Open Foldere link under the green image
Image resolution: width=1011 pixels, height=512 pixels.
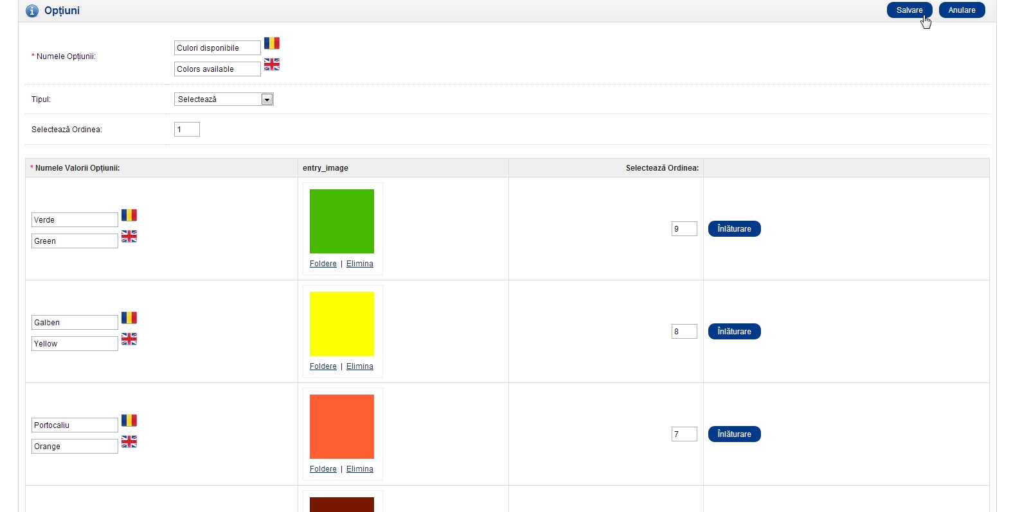(x=323, y=264)
